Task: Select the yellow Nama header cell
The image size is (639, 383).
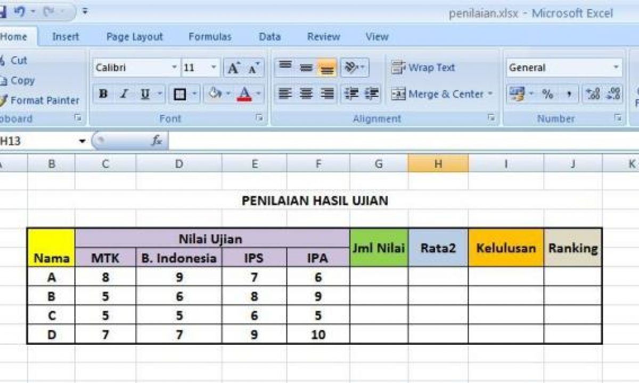Action: point(52,248)
